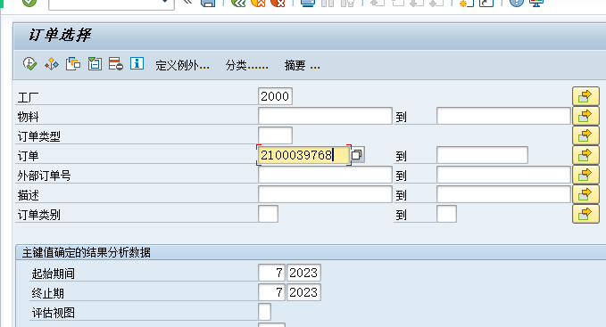Click the Save disk icon
Viewport: 606px width, 327px height.
tap(208, 3)
